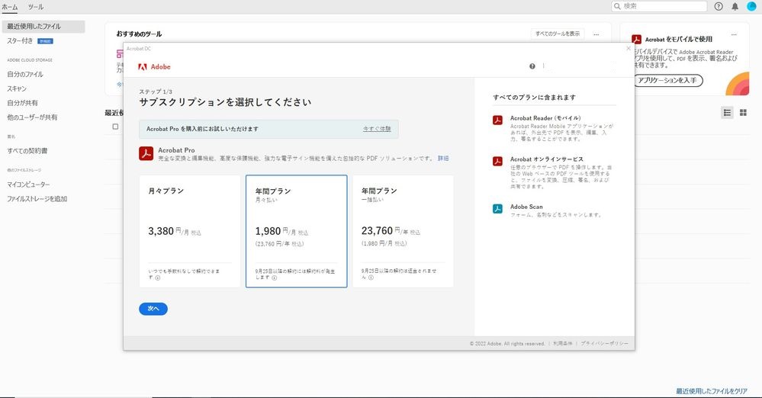Select 年間プラン 月々払い 1,980 yen card
This screenshot has height=398, width=762.
pyautogui.click(x=297, y=231)
